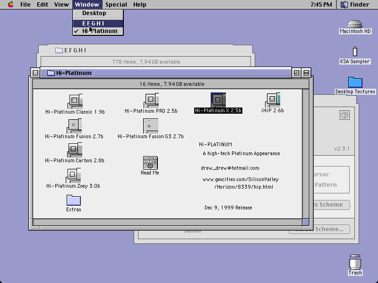Click the EFGHI window title bar
The width and height of the screenshot is (378, 283).
coord(146,50)
